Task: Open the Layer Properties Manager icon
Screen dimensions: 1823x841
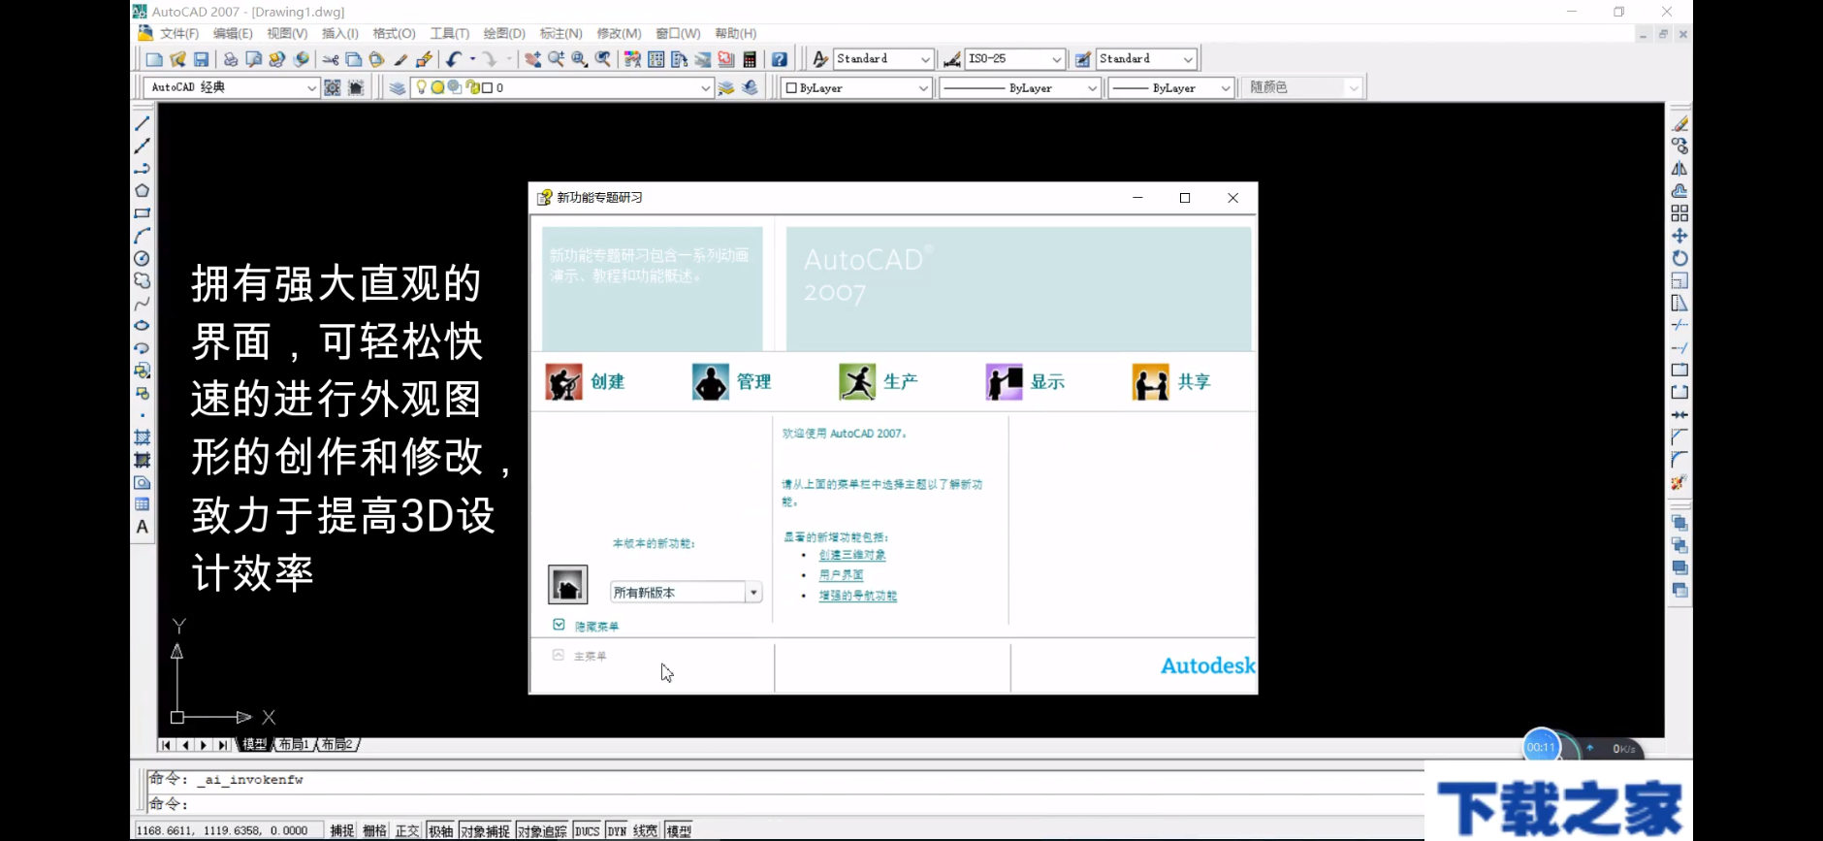Action: tap(398, 87)
